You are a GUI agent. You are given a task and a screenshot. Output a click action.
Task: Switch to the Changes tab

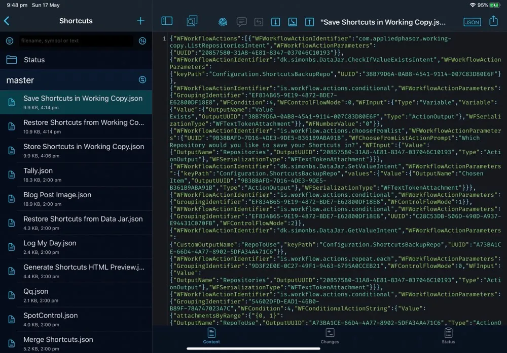pos(330,335)
